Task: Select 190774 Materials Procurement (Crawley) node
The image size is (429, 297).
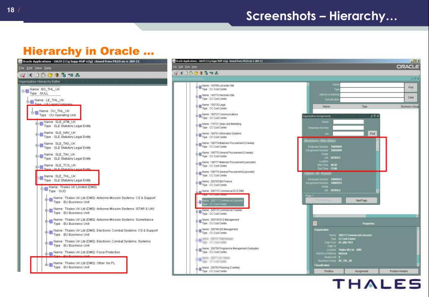Action: pos(228,145)
